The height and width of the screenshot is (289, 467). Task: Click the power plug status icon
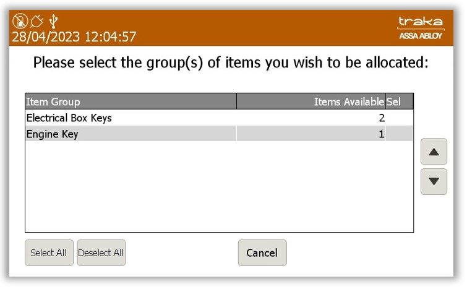(x=37, y=22)
